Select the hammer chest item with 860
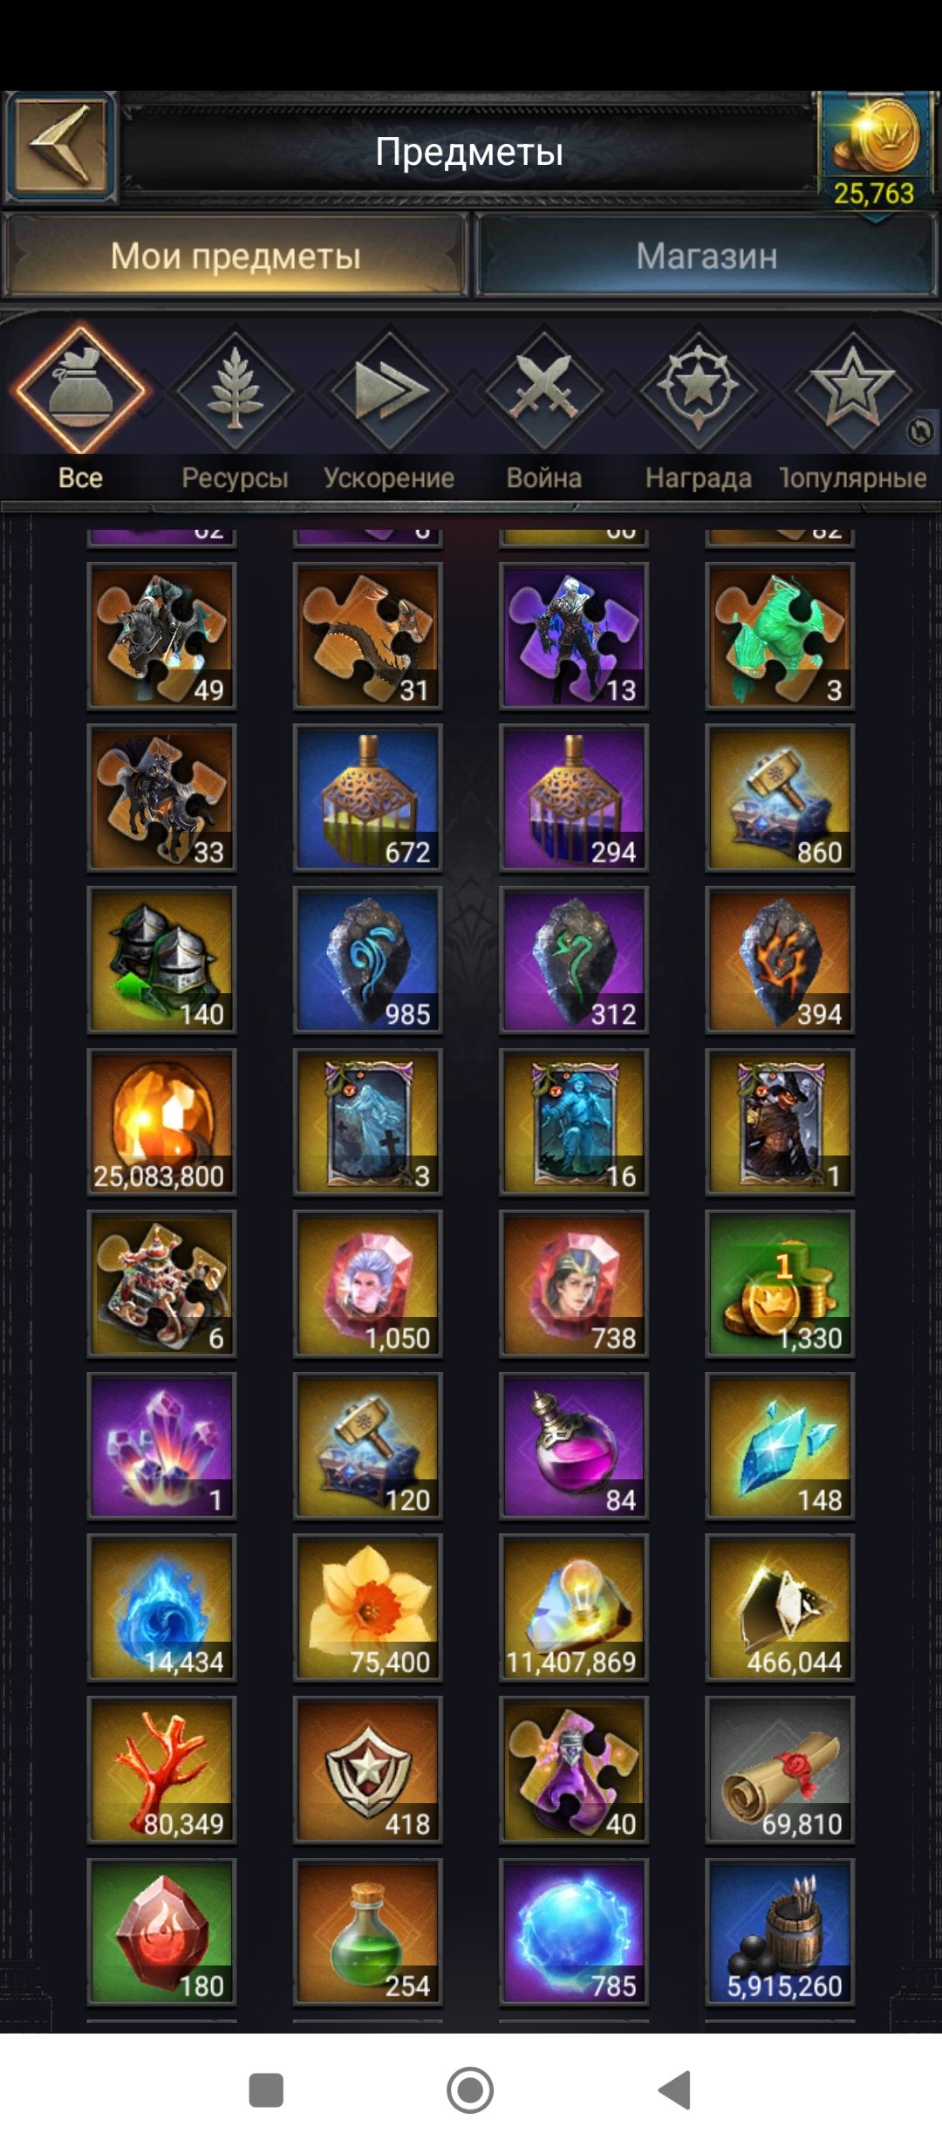 coord(780,798)
